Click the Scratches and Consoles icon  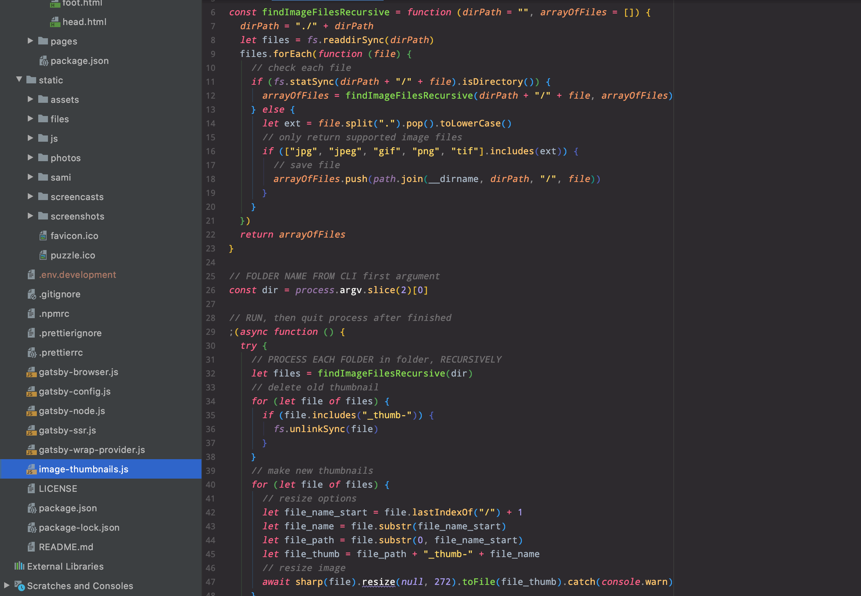(x=19, y=586)
